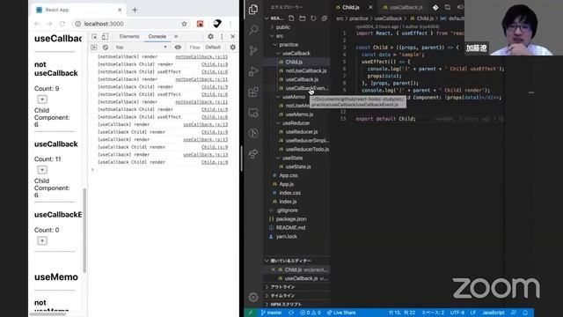Expand the public folder in Explorer
The height and width of the screenshot is (317, 563).
pos(282,27)
